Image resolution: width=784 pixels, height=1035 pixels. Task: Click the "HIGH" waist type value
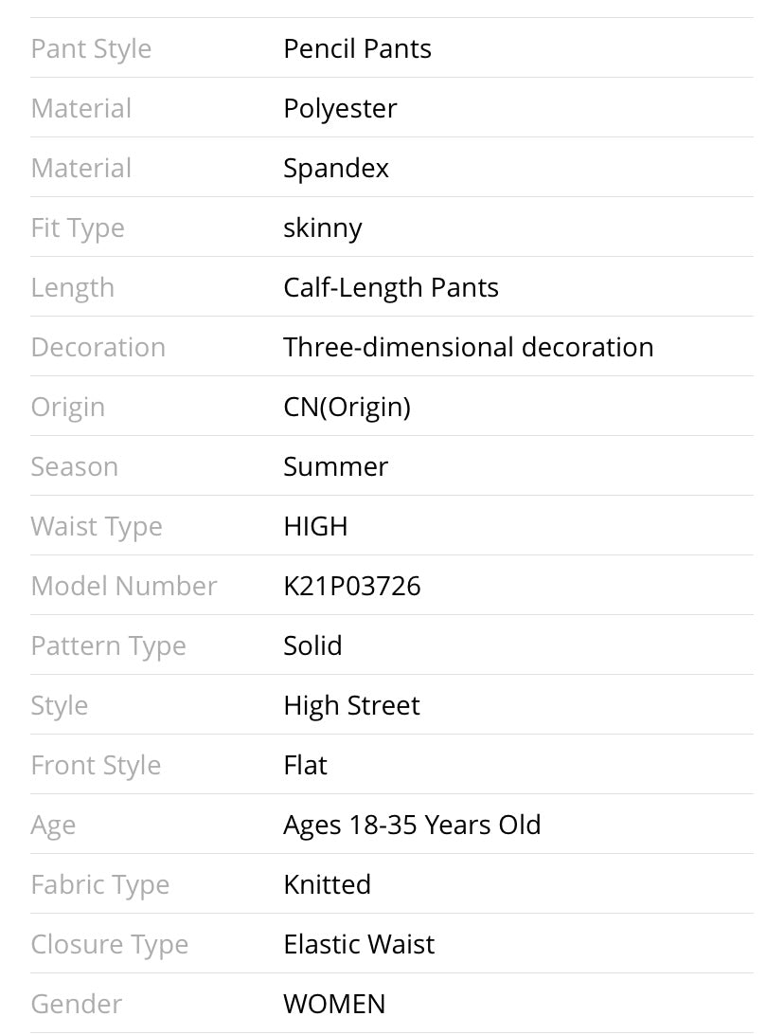coord(315,526)
